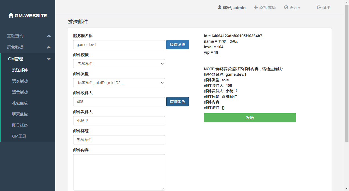Click the user icon next to admin
The width and height of the screenshot is (349, 191).
coord(220,7)
